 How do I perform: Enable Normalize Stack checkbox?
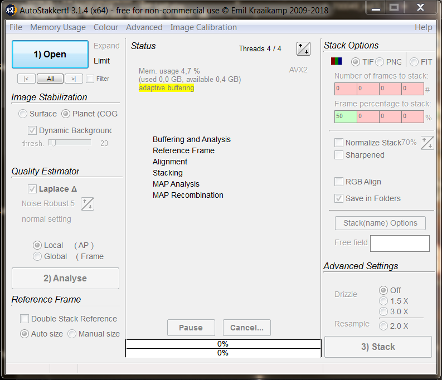click(339, 143)
